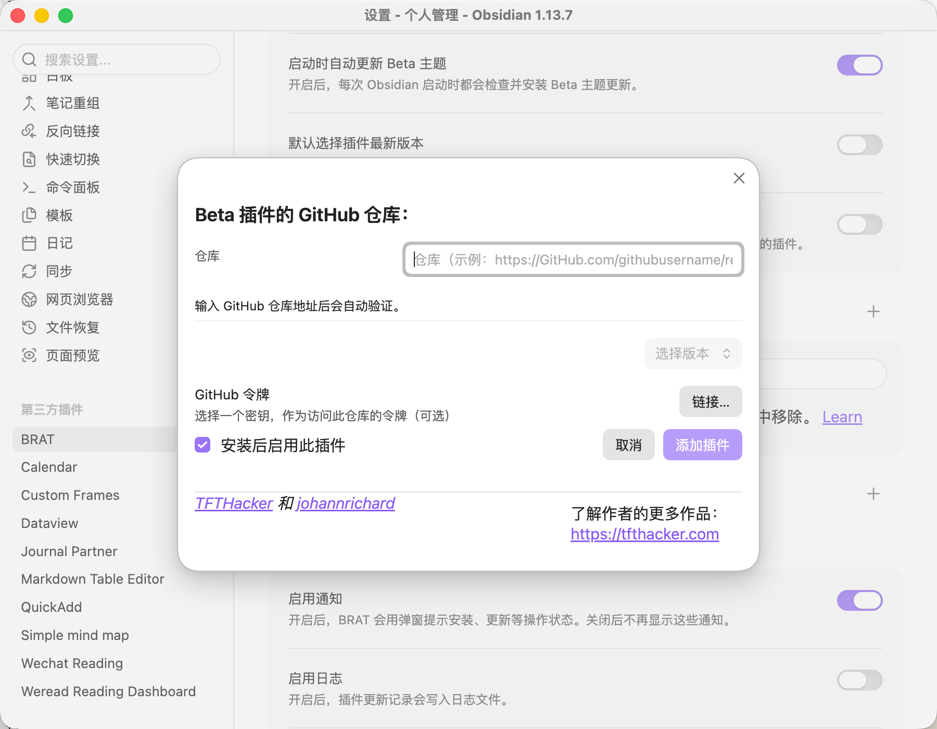Click the macOS green fullscreen button
The height and width of the screenshot is (729, 937).
click(66, 16)
